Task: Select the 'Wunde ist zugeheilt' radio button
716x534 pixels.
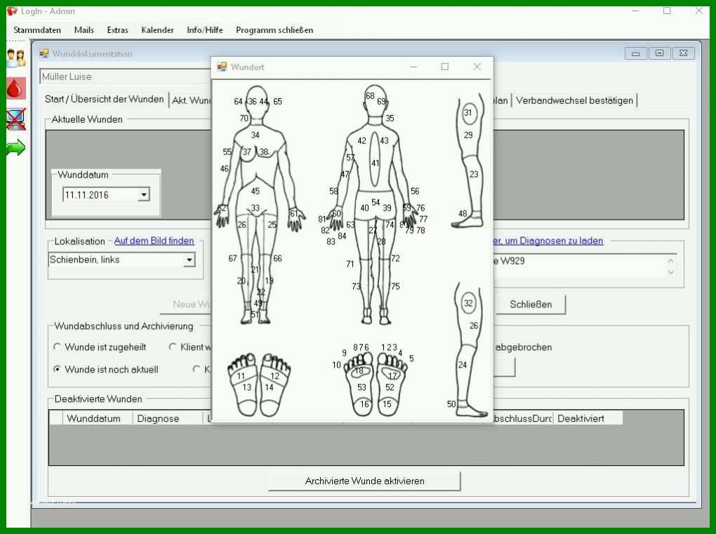Action: tap(57, 347)
